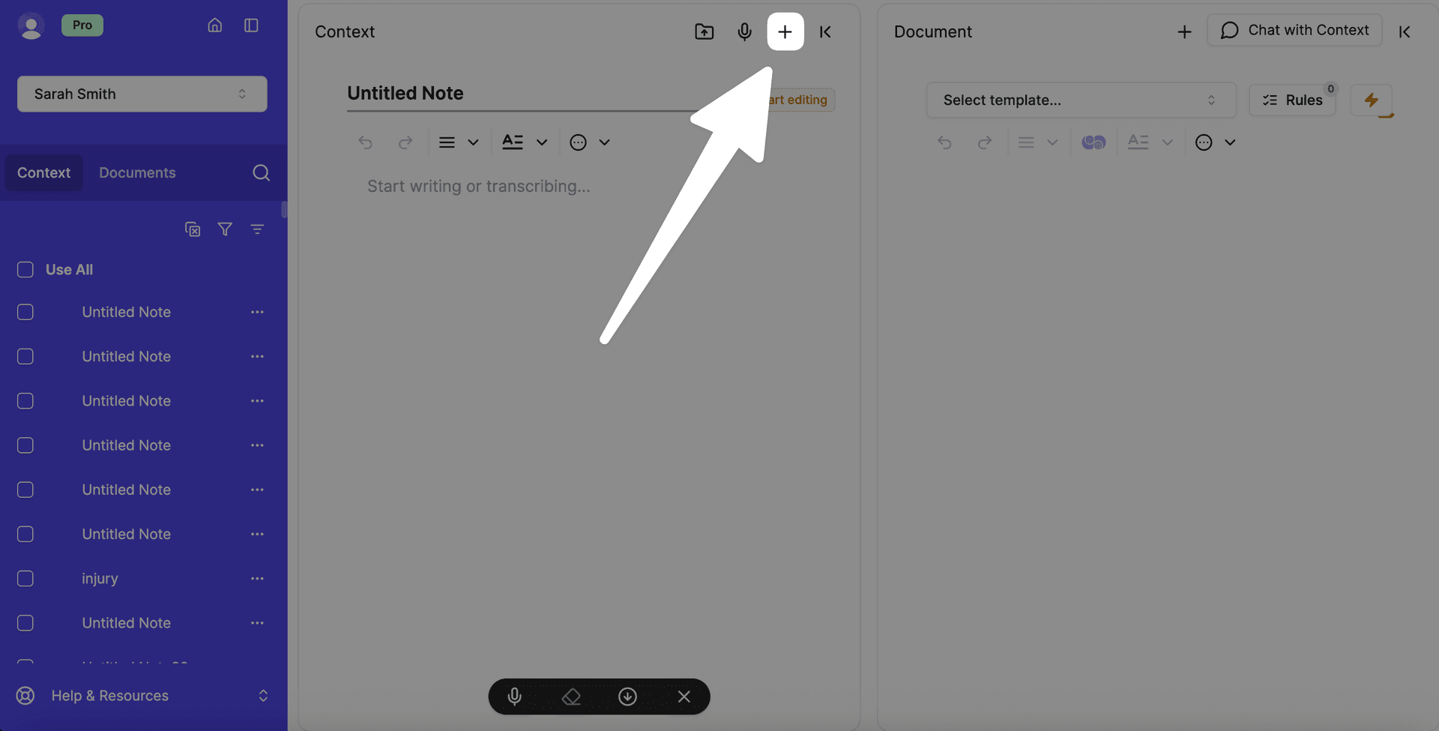Click the clear selection icon above the notes
The height and width of the screenshot is (731, 1439).
coord(193,229)
